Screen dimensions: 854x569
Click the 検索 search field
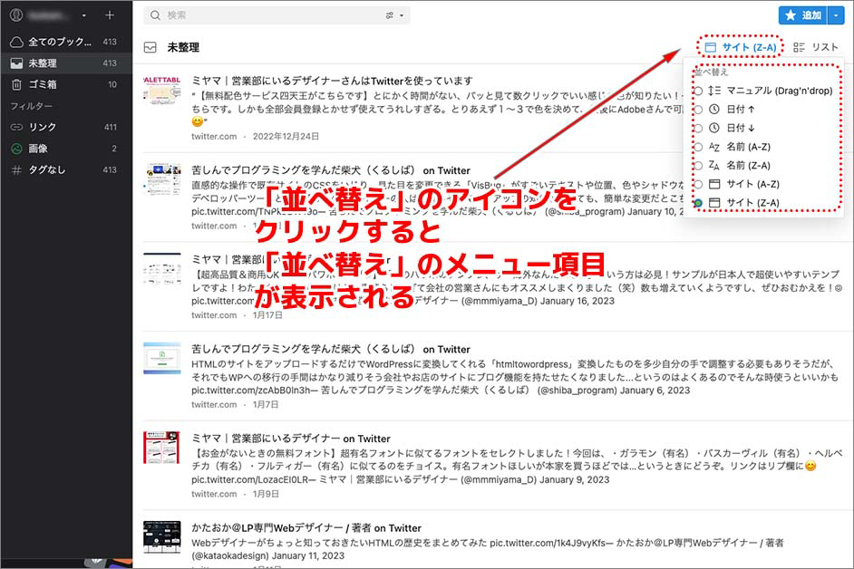tap(272, 15)
